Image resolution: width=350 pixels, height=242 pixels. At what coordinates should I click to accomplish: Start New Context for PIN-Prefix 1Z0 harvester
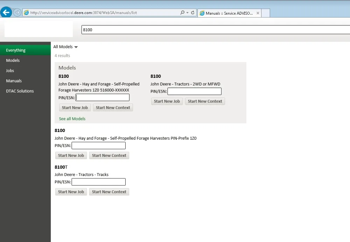109,155
